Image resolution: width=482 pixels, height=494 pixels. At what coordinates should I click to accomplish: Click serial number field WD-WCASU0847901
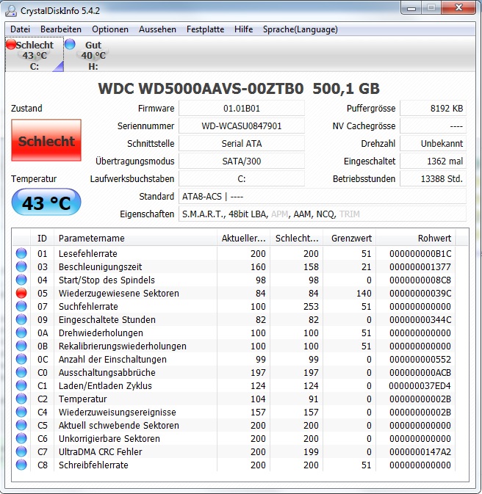[242, 126]
